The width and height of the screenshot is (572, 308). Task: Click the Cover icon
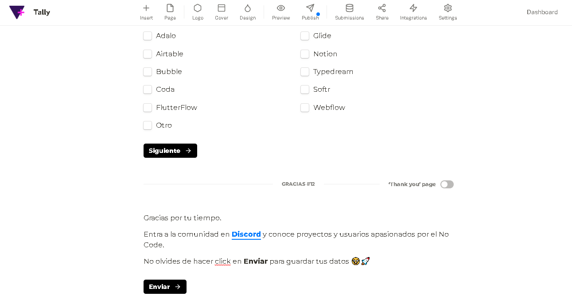222,12
